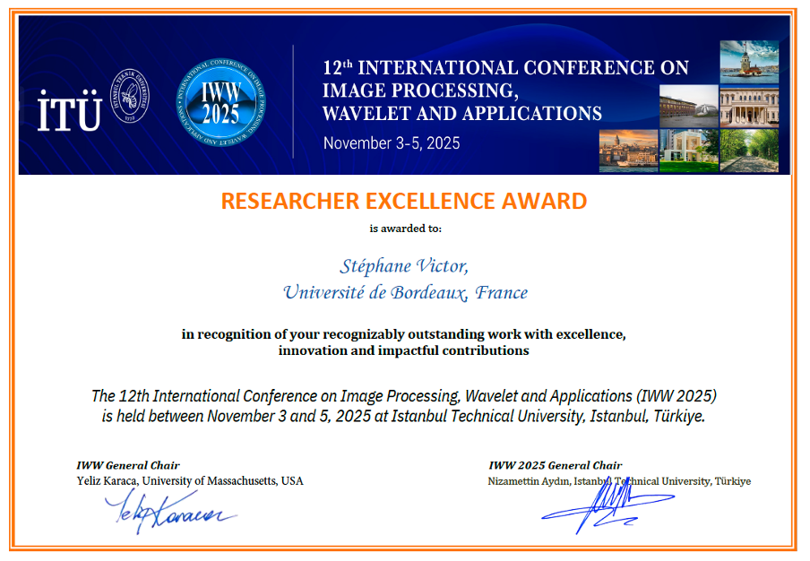Click the November 3-5, 2025 date text
This screenshot has width=810, height=561.
[392, 143]
